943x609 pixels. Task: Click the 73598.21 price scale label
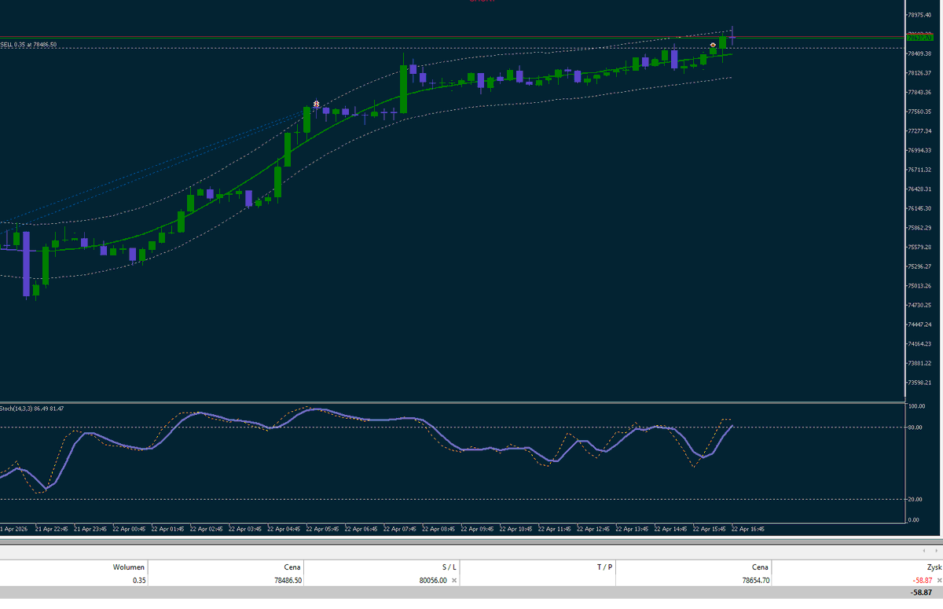[x=920, y=383]
